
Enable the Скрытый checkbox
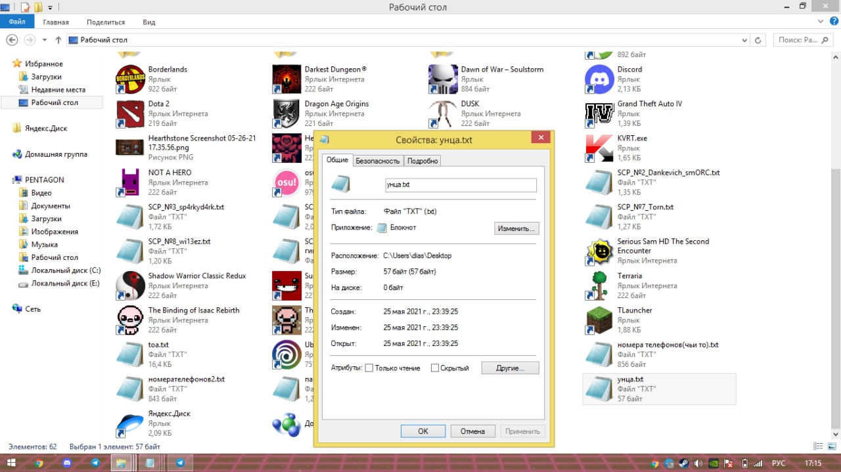[435, 368]
